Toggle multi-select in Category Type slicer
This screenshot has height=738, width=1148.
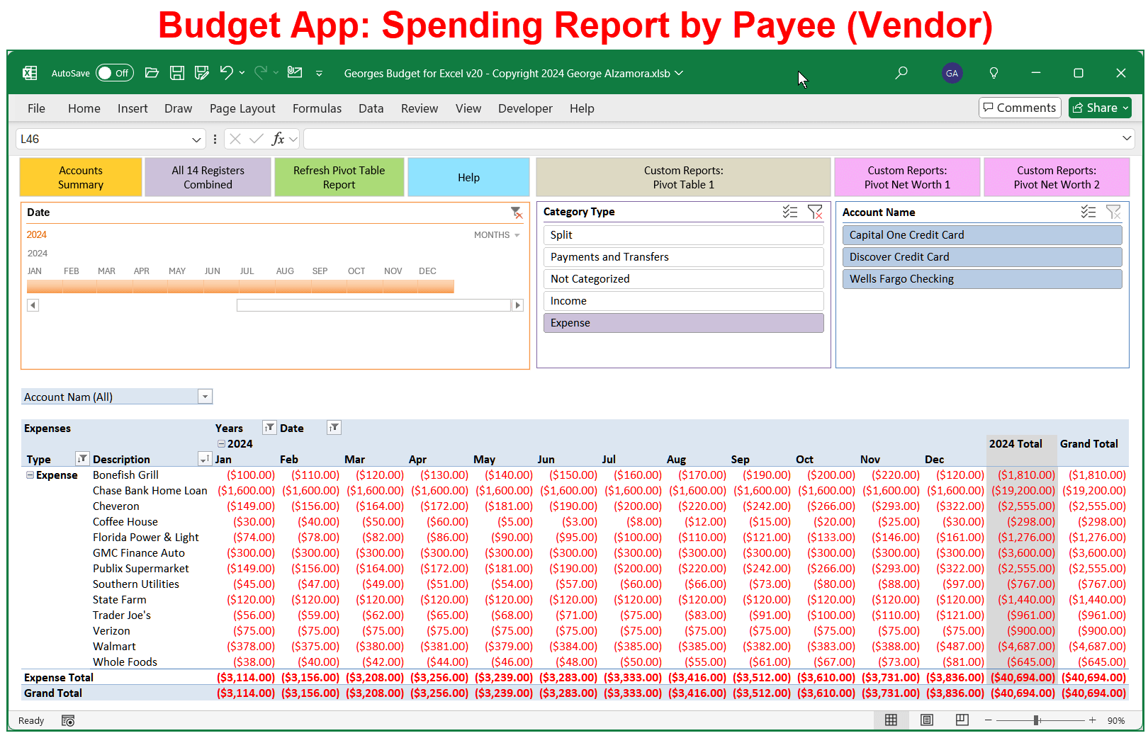pyautogui.click(x=790, y=212)
